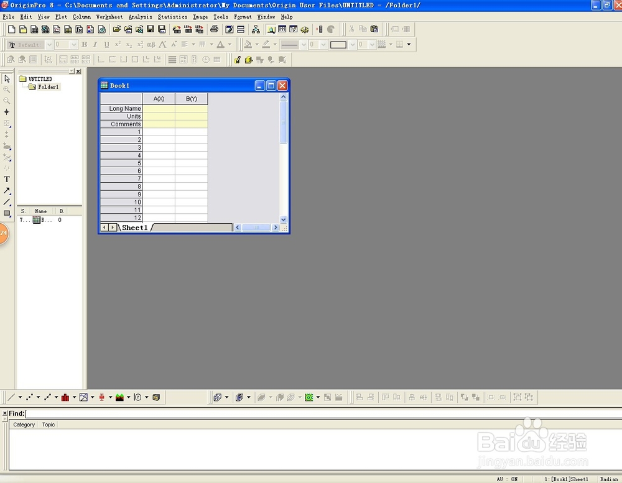Open the Default font dropdown
This screenshot has width=622, height=483.
tap(49, 44)
